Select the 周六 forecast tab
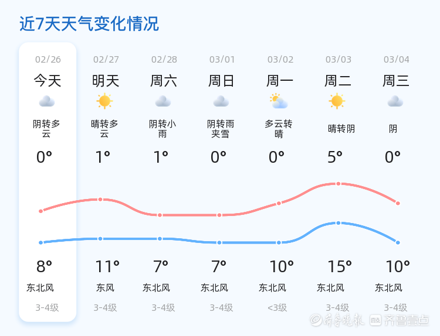Viewport: 440px width, 336px height. pos(164,80)
